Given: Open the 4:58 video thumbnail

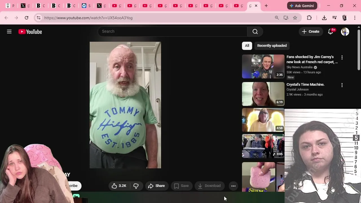Looking at the screenshot, I should [x=263, y=120].
